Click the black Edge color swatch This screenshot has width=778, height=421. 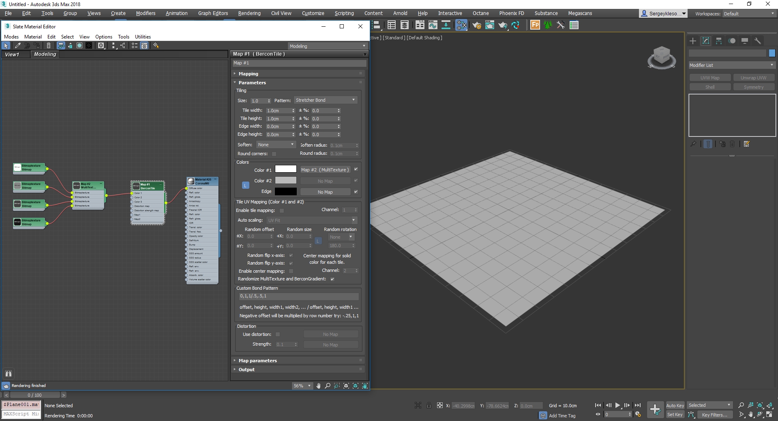pos(286,192)
